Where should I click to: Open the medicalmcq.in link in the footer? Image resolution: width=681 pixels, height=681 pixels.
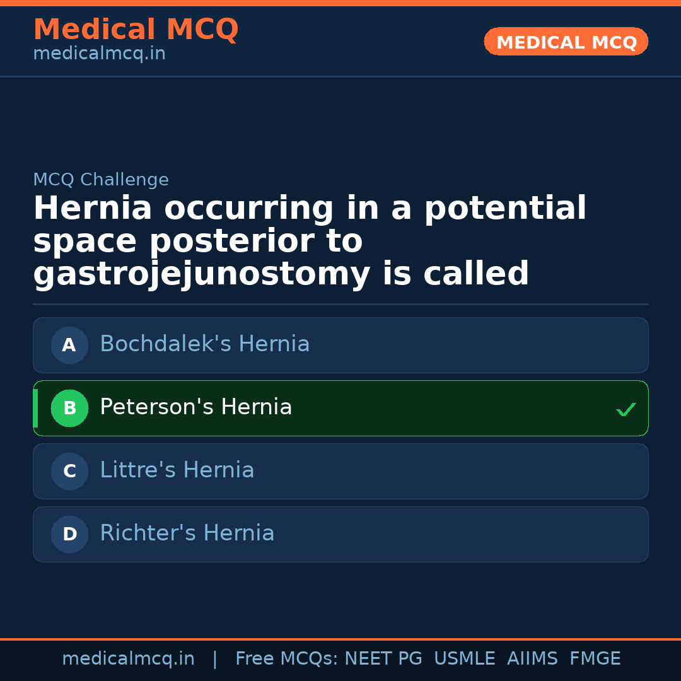click(128, 659)
